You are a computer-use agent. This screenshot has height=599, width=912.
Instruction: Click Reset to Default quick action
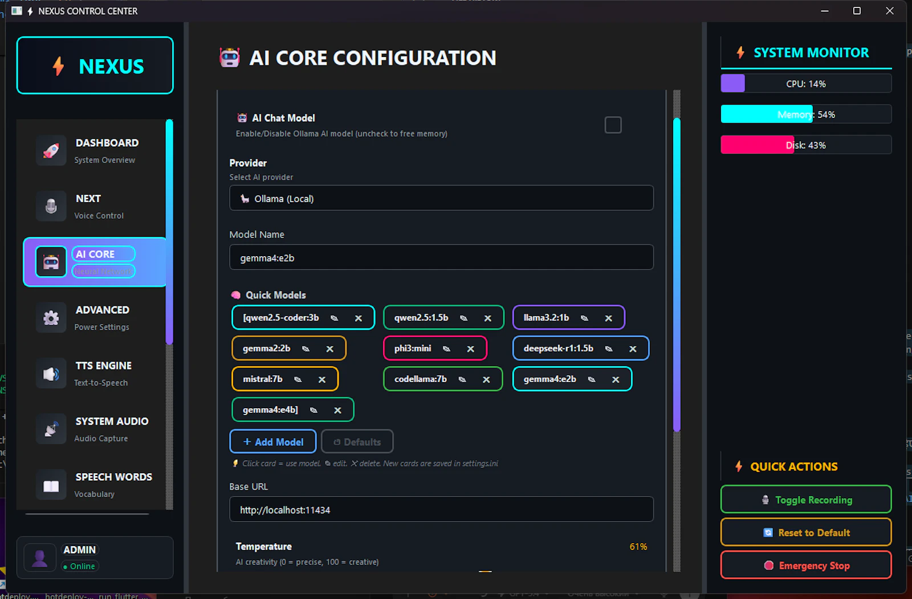(x=806, y=532)
